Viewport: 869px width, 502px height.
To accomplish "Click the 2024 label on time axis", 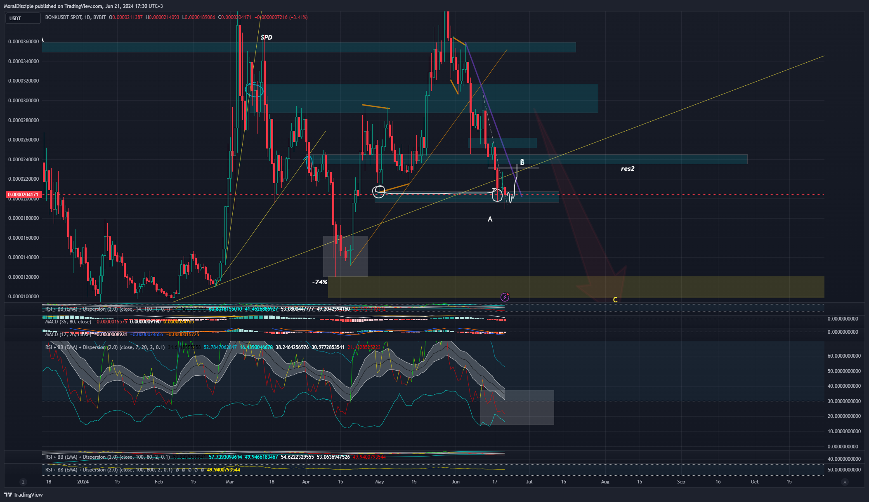I will click(83, 482).
